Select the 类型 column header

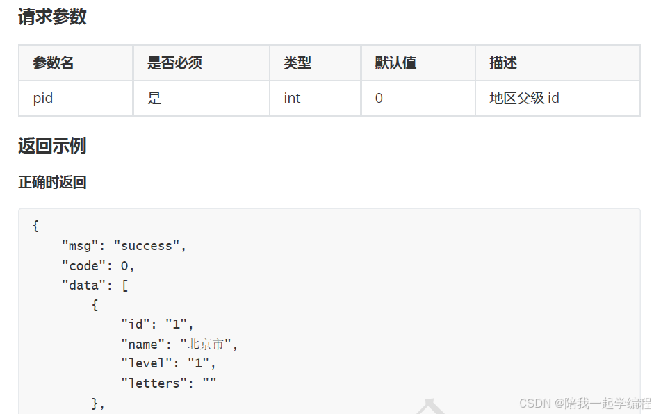[297, 63]
